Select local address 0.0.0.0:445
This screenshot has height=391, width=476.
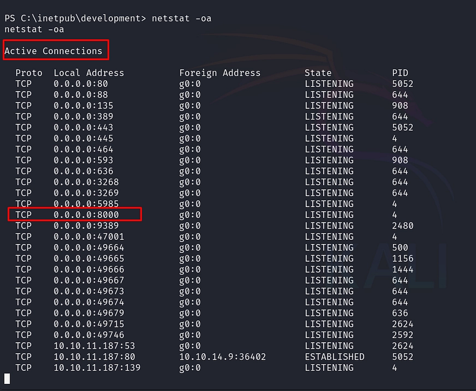[83, 139]
